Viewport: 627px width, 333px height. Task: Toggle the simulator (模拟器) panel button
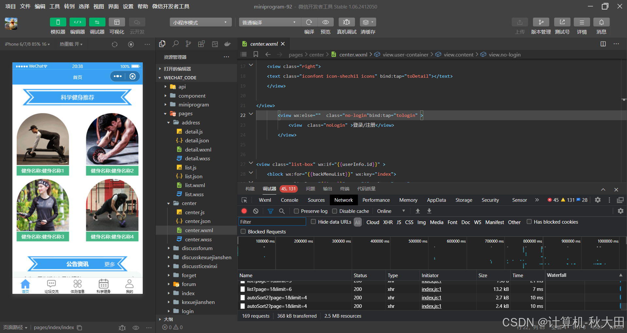click(58, 22)
